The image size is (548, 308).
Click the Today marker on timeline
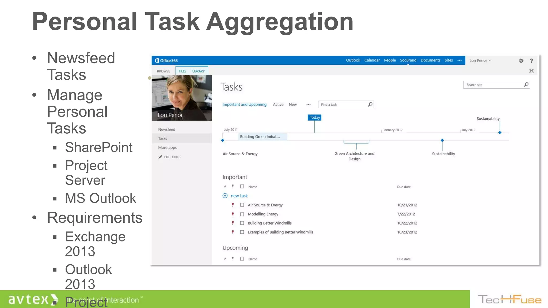pyautogui.click(x=314, y=118)
